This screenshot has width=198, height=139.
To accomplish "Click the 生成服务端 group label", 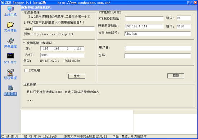I will pos(32,13).
